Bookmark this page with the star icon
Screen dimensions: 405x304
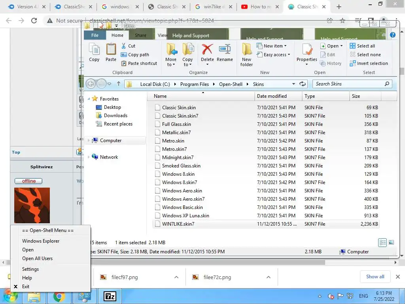pyautogui.click(x=343, y=21)
